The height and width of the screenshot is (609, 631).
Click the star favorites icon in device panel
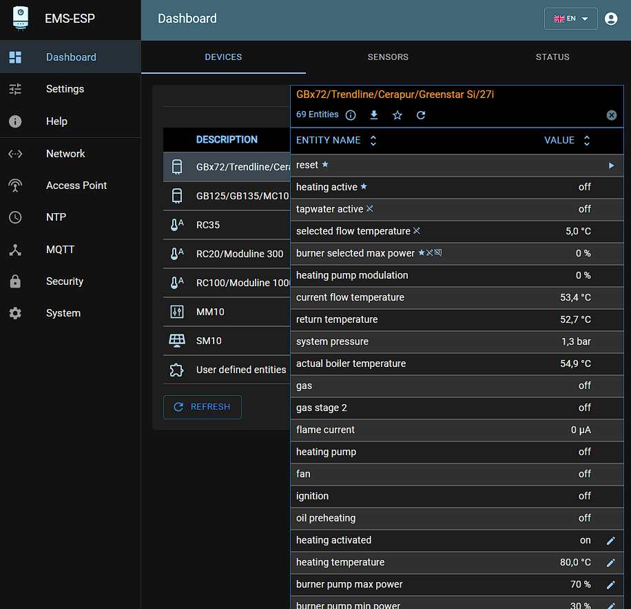397,115
